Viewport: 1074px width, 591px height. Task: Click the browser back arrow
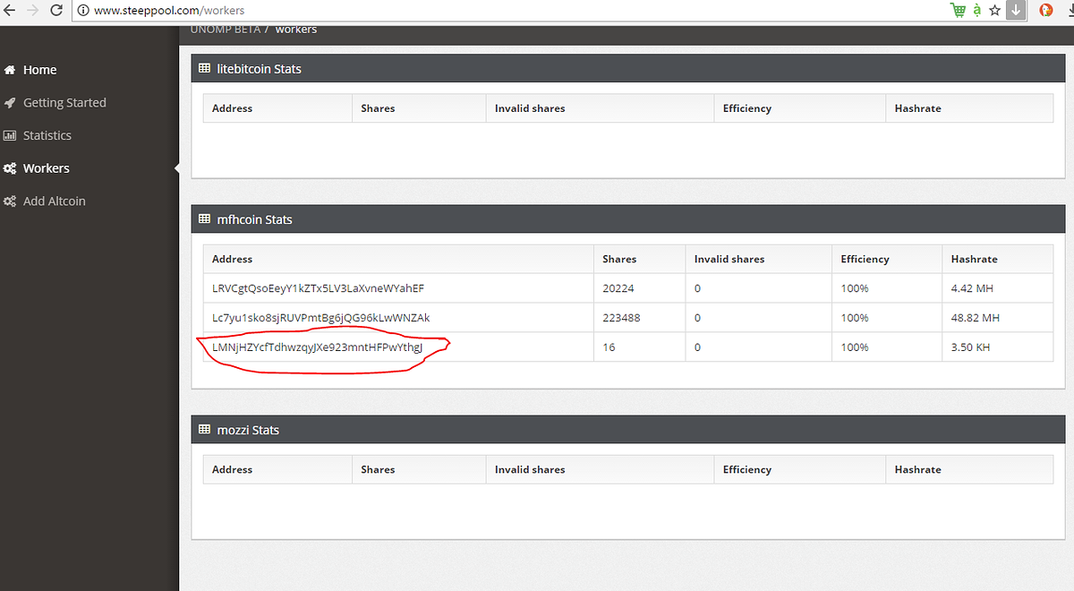7,11
